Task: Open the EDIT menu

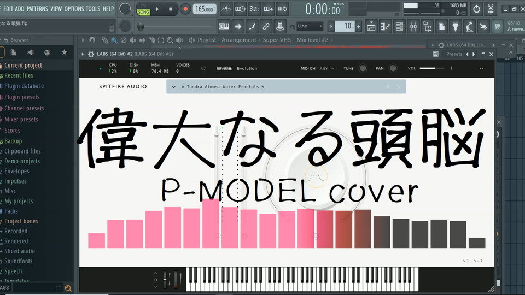Action: click(8, 9)
